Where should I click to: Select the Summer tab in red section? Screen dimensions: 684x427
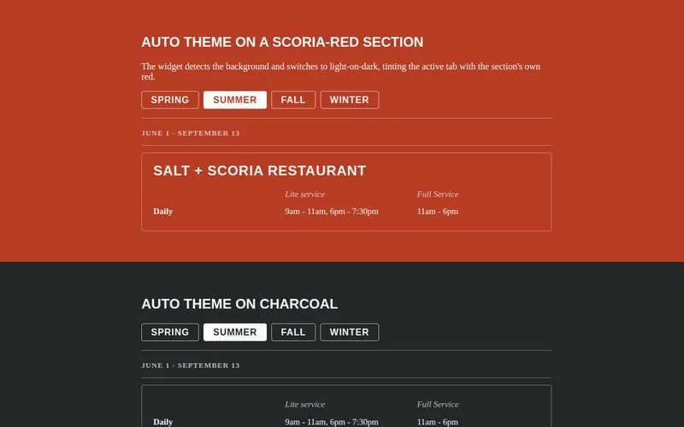coord(234,100)
